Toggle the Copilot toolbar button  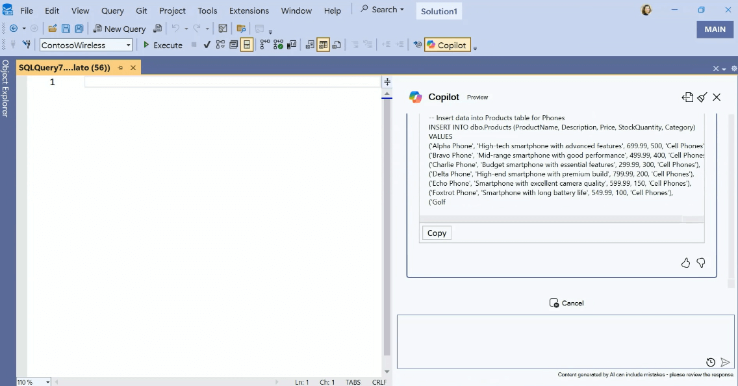pyautogui.click(x=447, y=45)
